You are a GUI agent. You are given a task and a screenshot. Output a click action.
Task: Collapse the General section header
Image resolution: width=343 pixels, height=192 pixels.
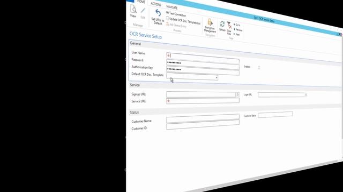(136, 44)
